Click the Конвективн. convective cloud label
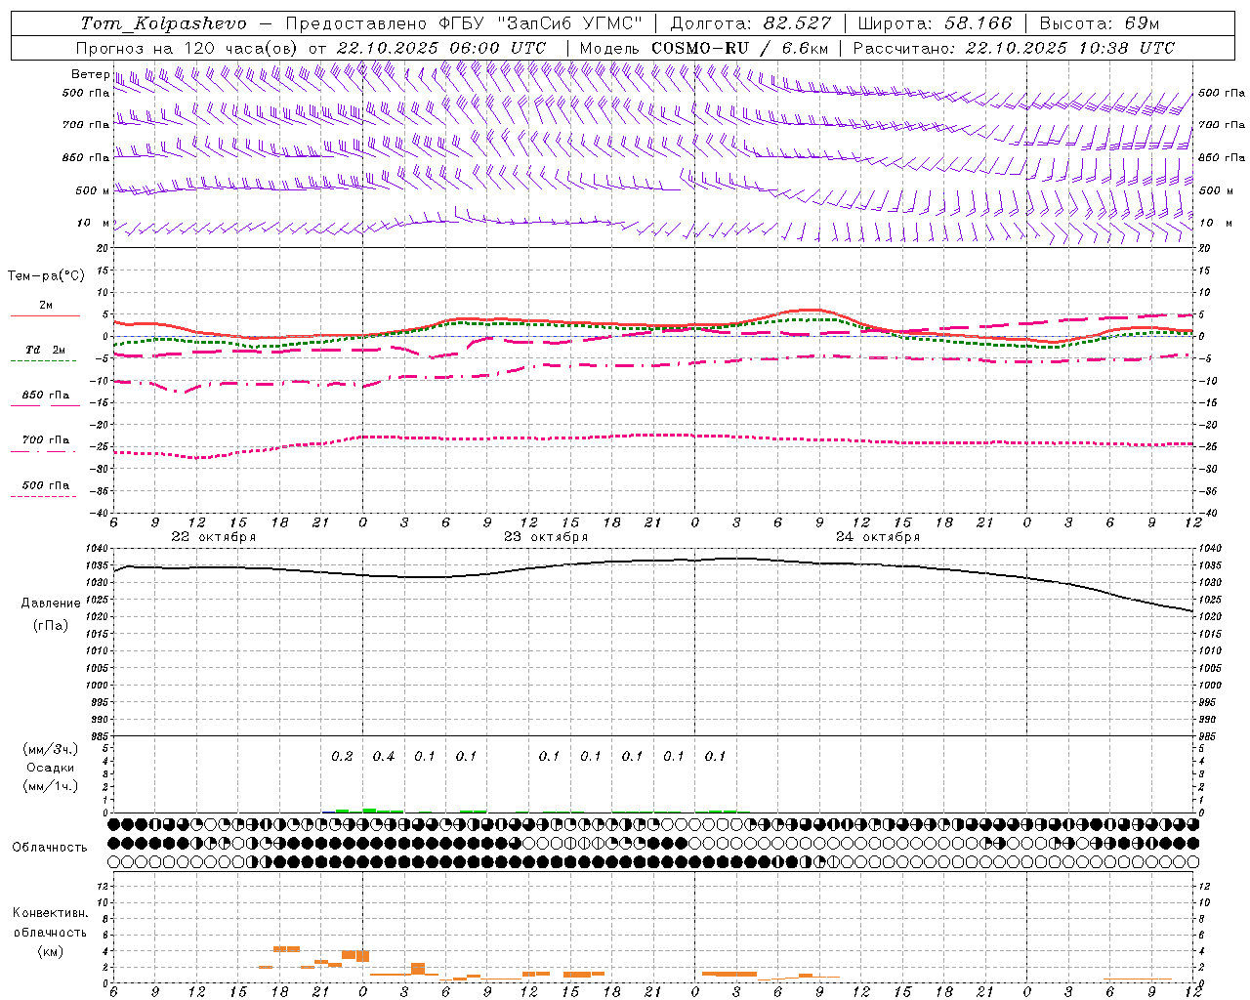This screenshot has height=1000, width=1250. [x=51, y=913]
